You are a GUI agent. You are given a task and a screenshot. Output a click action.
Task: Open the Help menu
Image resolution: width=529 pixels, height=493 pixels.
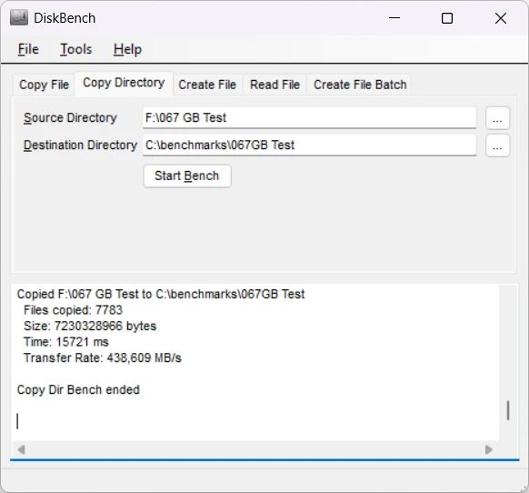(127, 49)
